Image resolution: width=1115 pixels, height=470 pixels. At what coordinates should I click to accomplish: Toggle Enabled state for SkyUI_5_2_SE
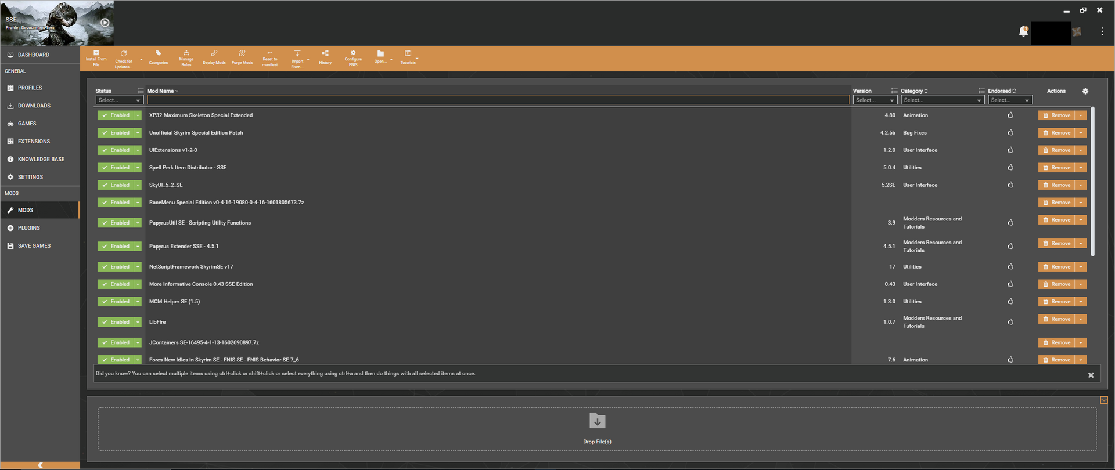tap(116, 185)
